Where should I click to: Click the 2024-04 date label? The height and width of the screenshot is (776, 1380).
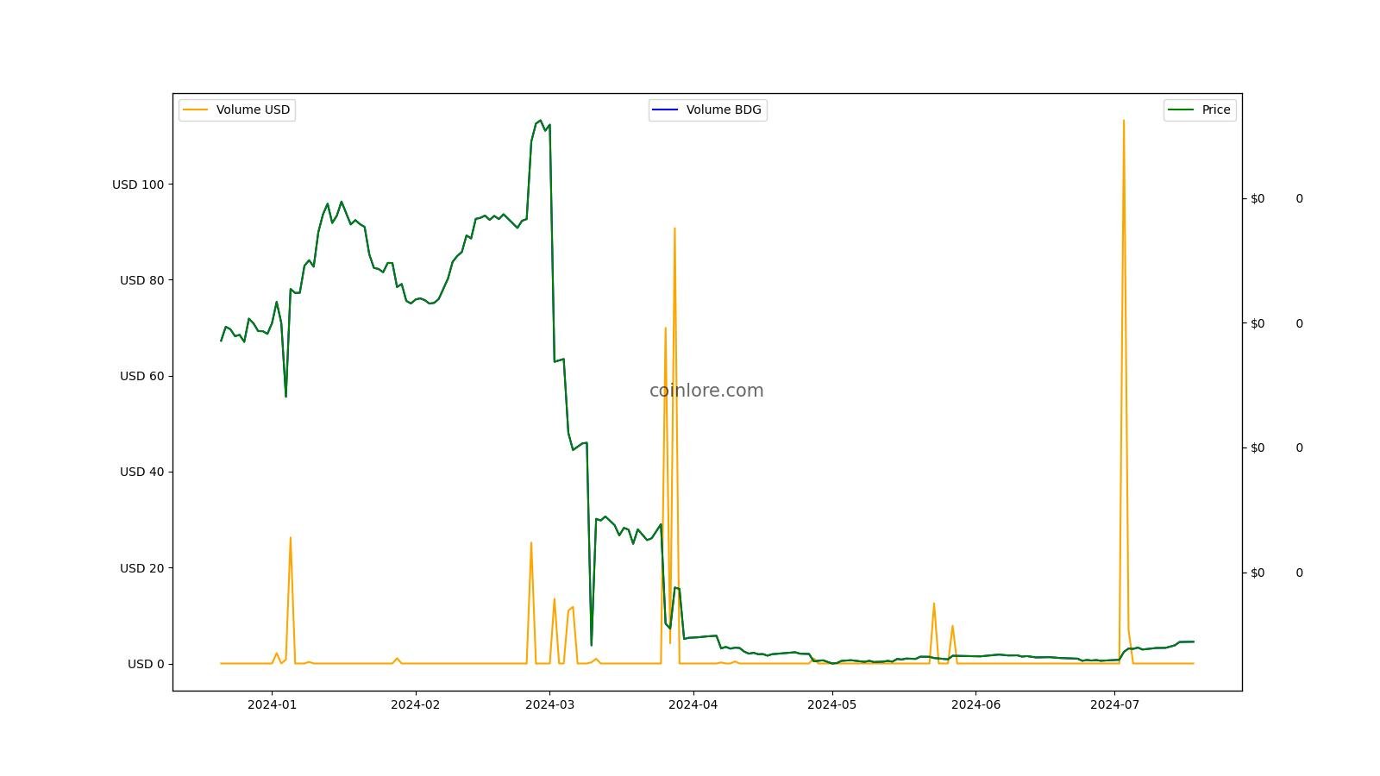pyautogui.click(x=693, y=704)
